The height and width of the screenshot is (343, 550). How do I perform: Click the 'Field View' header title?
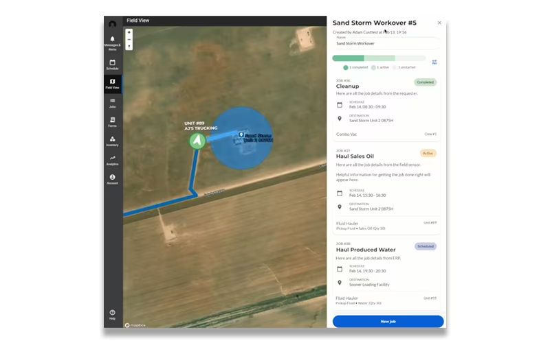tap(138, 21)
